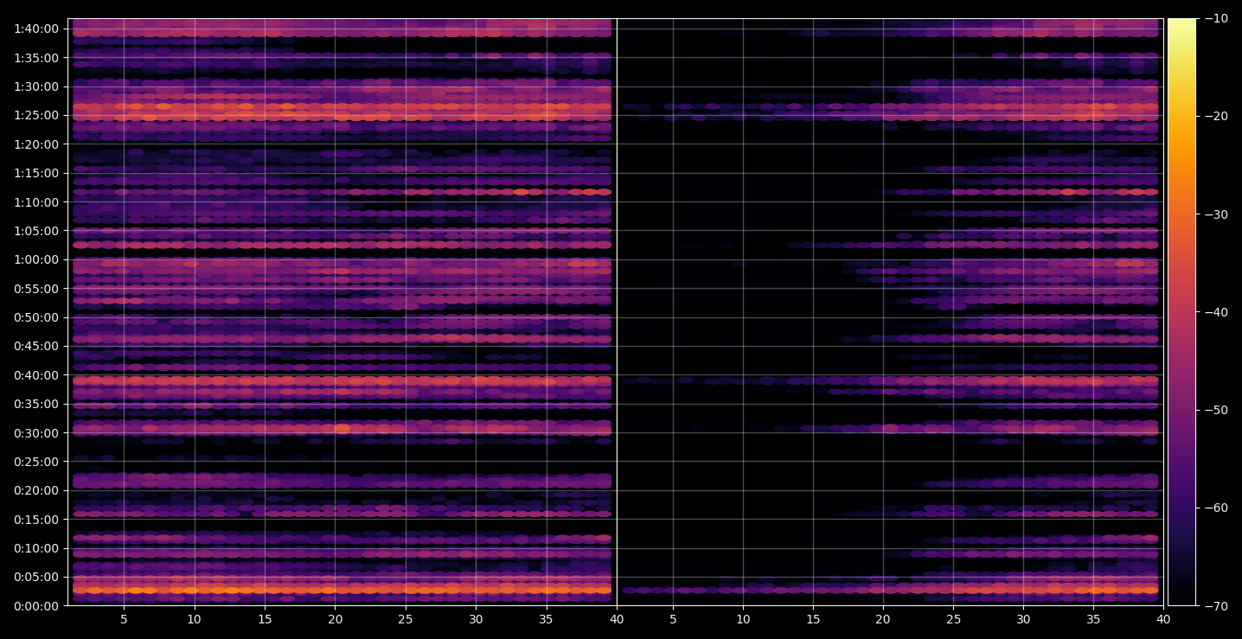This screenshot has height=639, width=1242.
Task: Click x-axis label 10 under right heatmap
Action: (x=742, y=620)
